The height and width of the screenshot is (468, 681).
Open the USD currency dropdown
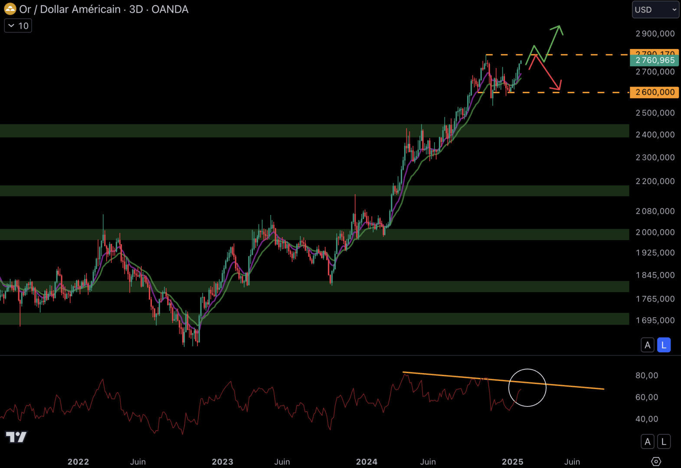tap(655, 10)
